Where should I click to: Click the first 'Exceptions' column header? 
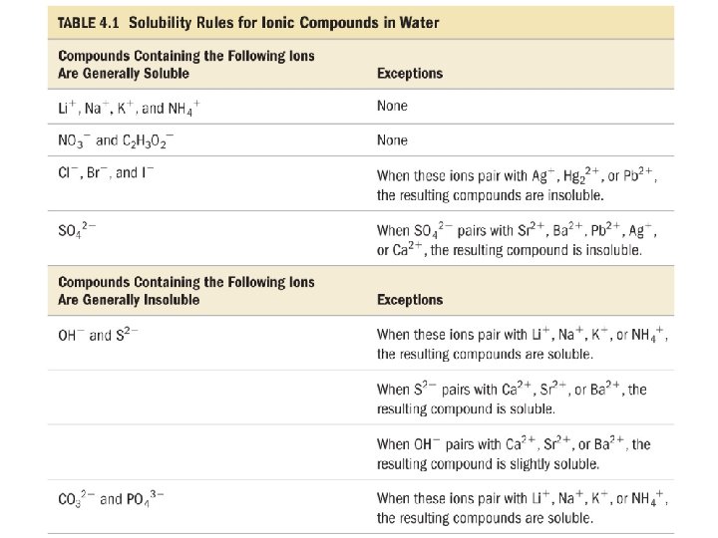tap(409, 74)
